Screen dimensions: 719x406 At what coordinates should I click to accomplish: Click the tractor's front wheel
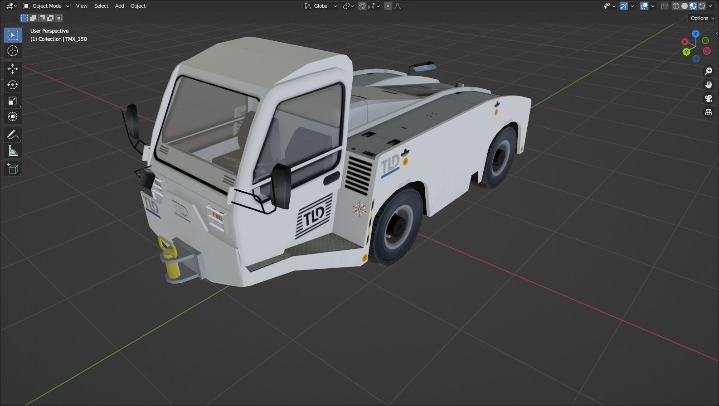[x=397, y=226]
